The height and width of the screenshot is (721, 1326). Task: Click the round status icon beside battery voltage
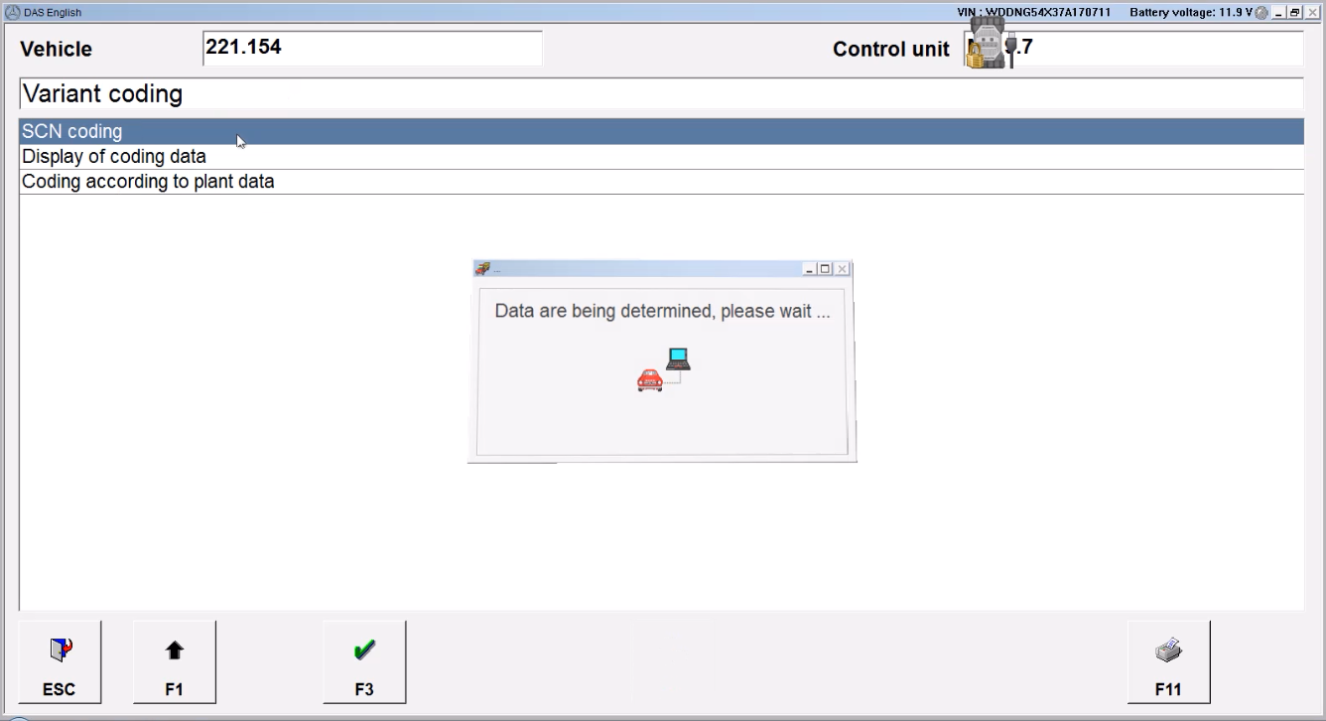[1261, 12]
